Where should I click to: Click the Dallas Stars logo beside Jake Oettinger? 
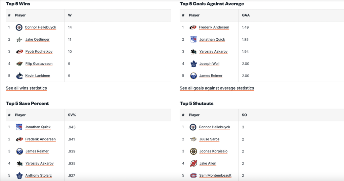(19, 40)
